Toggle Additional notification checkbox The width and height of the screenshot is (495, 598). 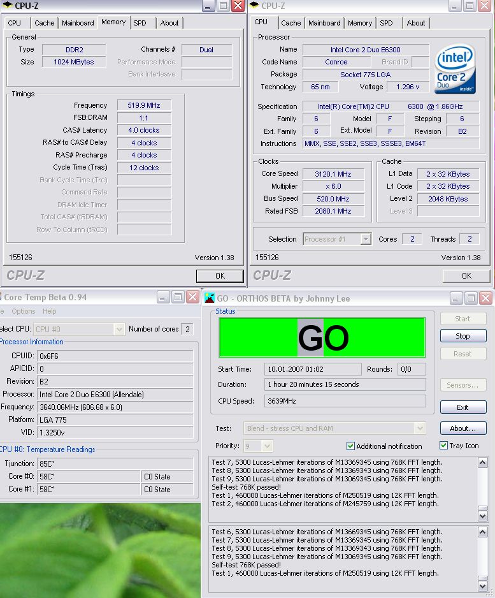pos(350,446)
